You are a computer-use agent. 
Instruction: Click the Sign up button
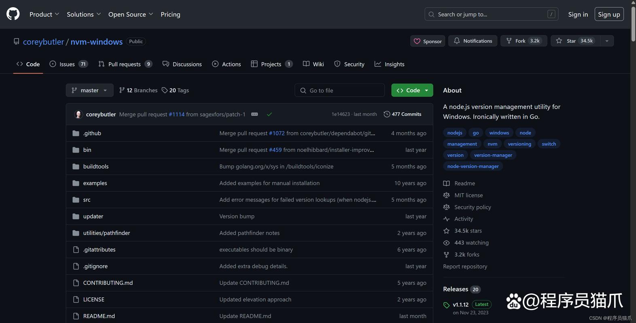pos(609,14)
